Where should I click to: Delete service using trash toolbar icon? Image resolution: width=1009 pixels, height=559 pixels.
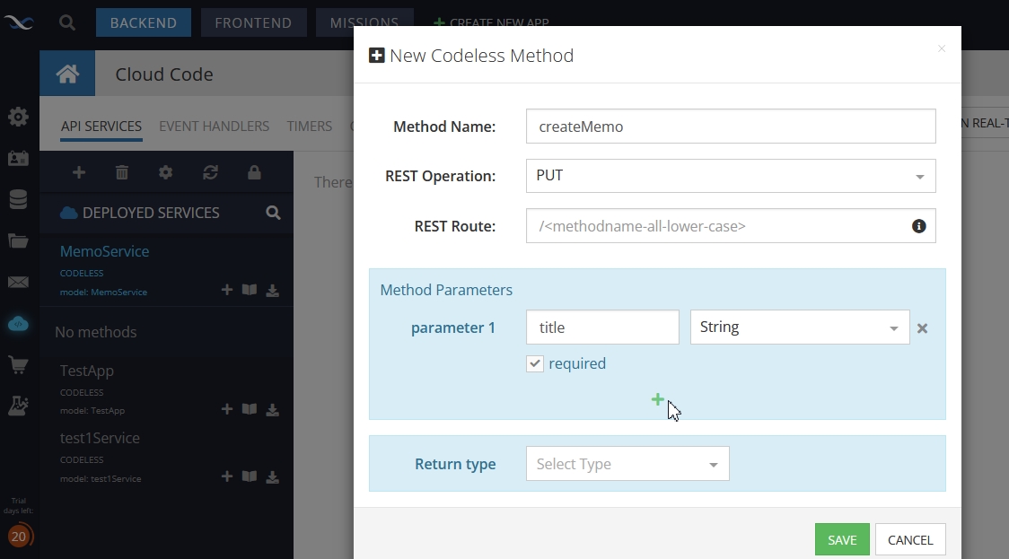coord(121,172)
